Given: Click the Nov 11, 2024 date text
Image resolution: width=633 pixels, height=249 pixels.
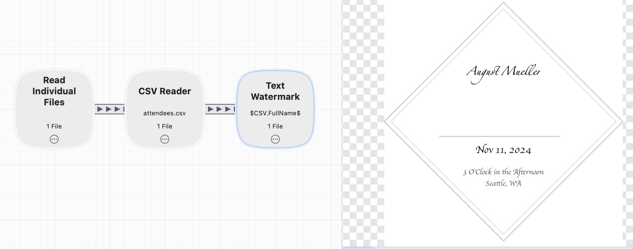Looking at the screenshot, I should [503, 150].
